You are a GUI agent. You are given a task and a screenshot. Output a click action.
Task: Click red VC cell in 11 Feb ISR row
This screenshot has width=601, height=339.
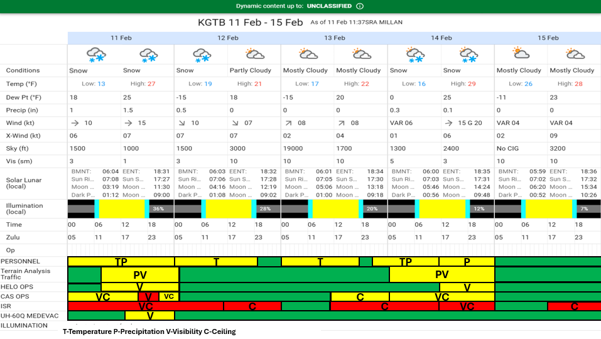145,306
